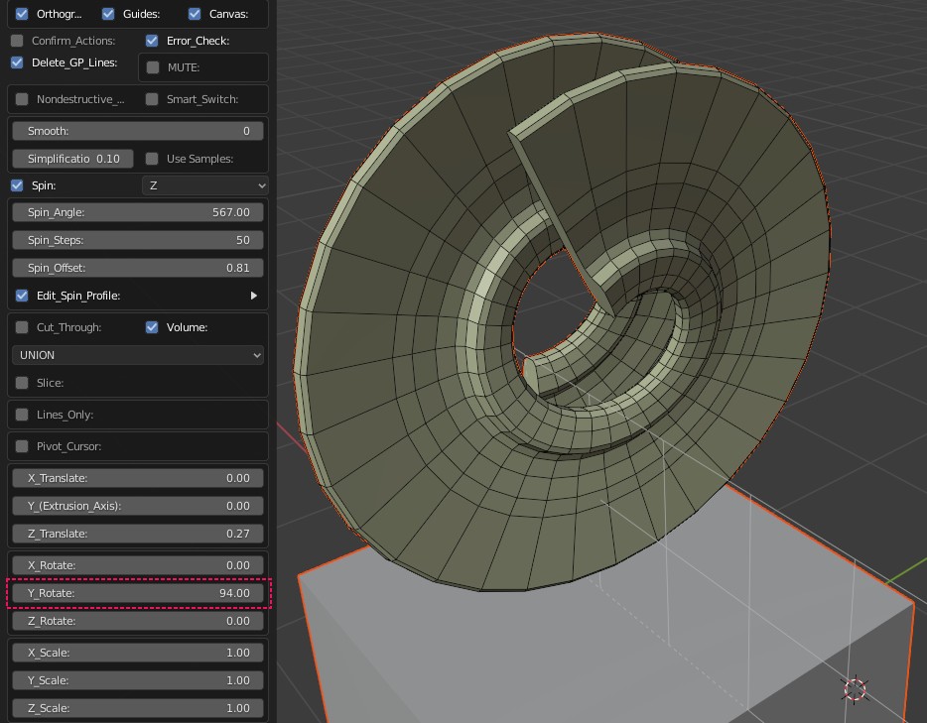Uncheck the Spin checkbox
This screenshot has height=723, width=927.
click(17, 185)
